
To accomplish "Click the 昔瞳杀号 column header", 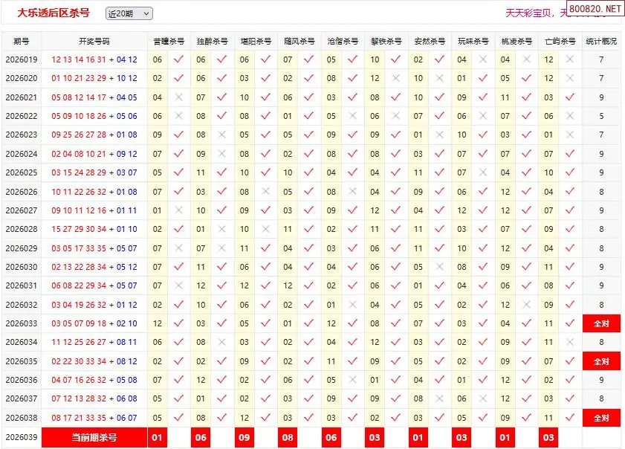I will (x=169, y=42).
